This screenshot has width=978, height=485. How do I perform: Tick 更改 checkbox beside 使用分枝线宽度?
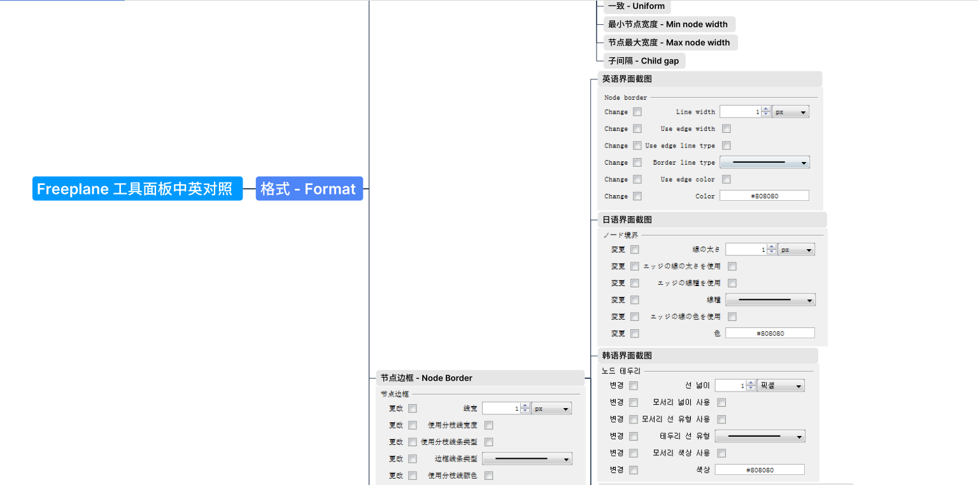(x=413, y=425)
